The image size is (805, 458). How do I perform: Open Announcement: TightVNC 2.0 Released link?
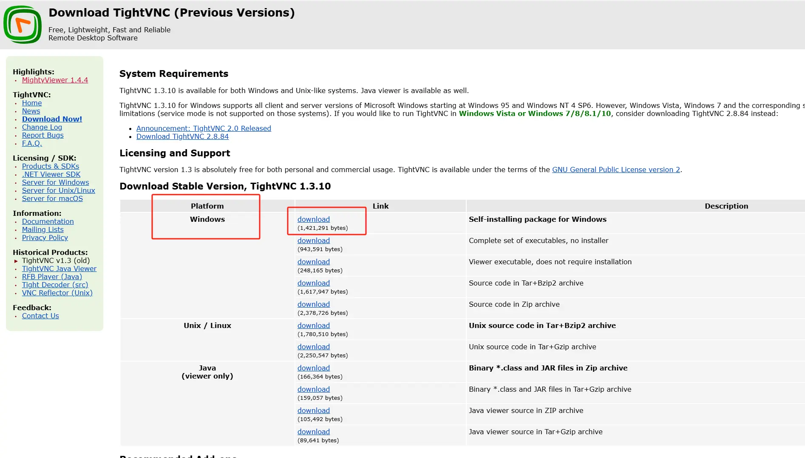pyautogui.click(x=204, y=128)
